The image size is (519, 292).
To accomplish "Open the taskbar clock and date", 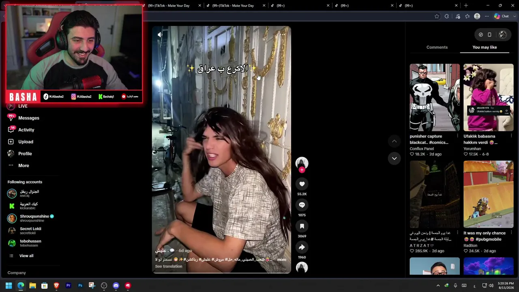I will tap(505, 286).
